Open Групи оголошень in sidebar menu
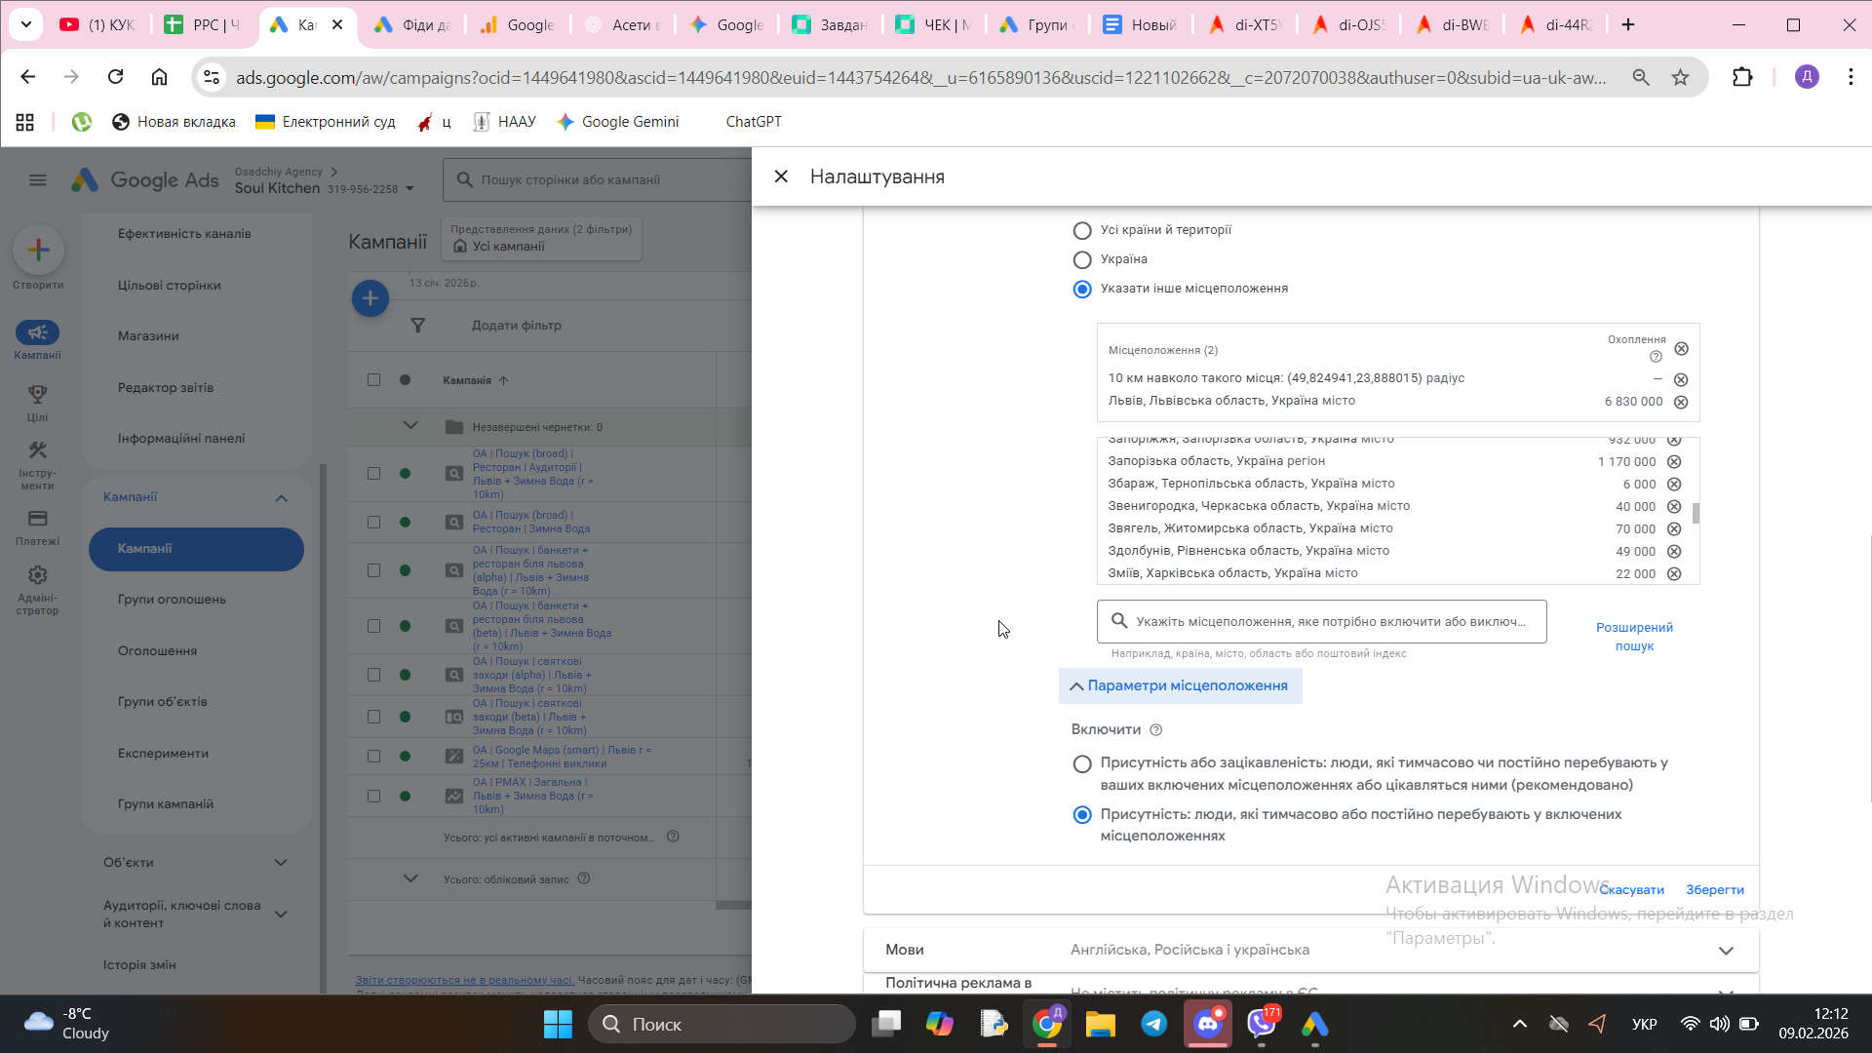The image size is (1872, 1053). click(172, 600)
